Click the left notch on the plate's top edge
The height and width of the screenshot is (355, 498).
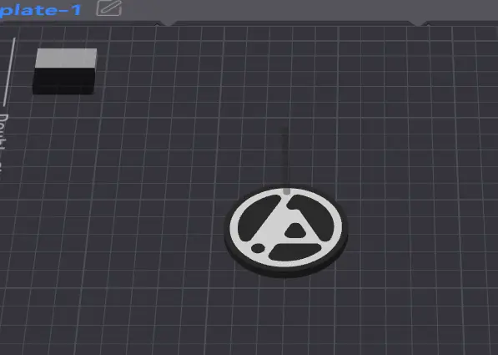click(x=167, y=23)
